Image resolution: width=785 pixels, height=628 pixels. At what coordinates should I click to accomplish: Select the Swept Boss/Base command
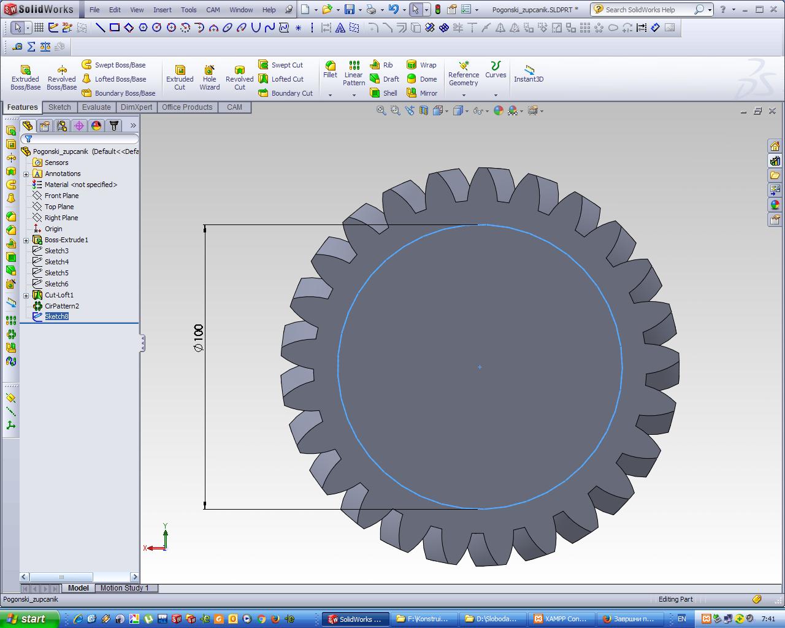point(113,65)
